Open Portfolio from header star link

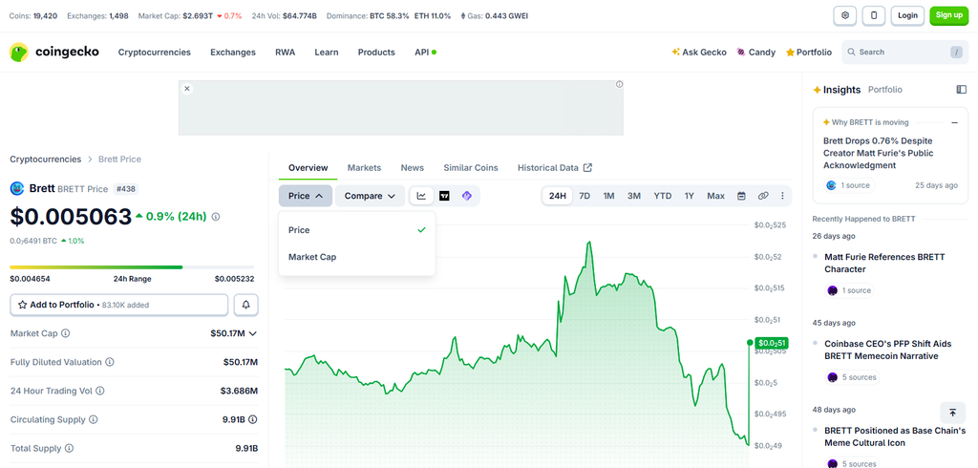pos(809,53)
